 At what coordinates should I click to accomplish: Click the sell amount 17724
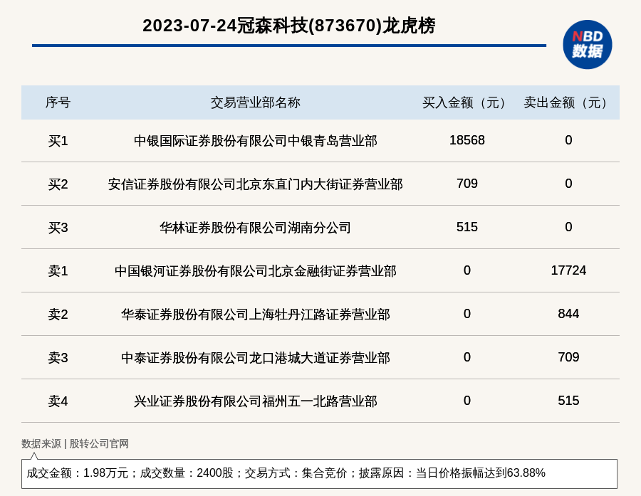click(x=568, y=270)
